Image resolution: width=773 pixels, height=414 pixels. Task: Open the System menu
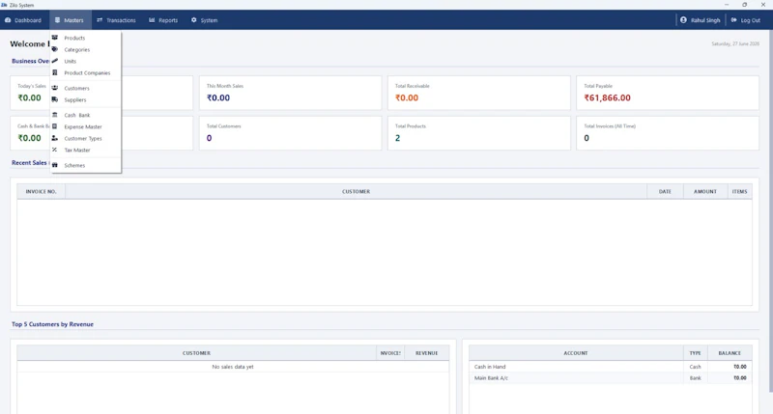tap(205, 20)
